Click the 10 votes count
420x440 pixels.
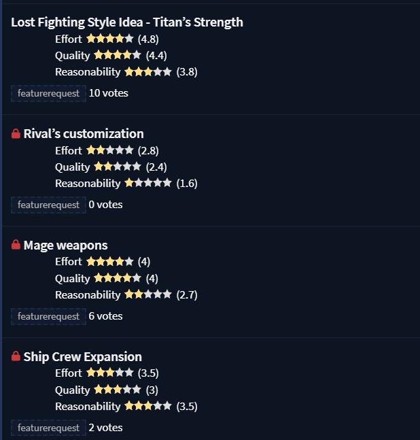109,93
